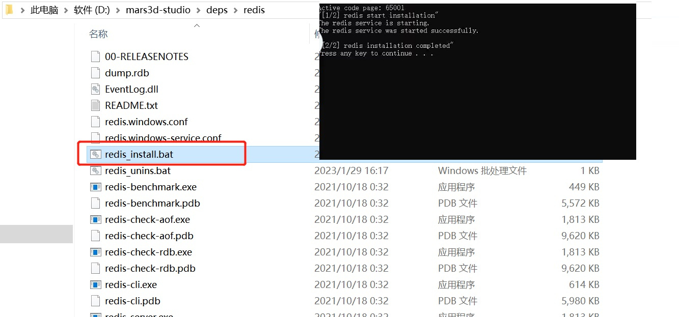The width and height of the screenshot is (679, 317).
Task: Click PDB 文件 type of redis-check-aof.pdb
Action: click(458, 236)
